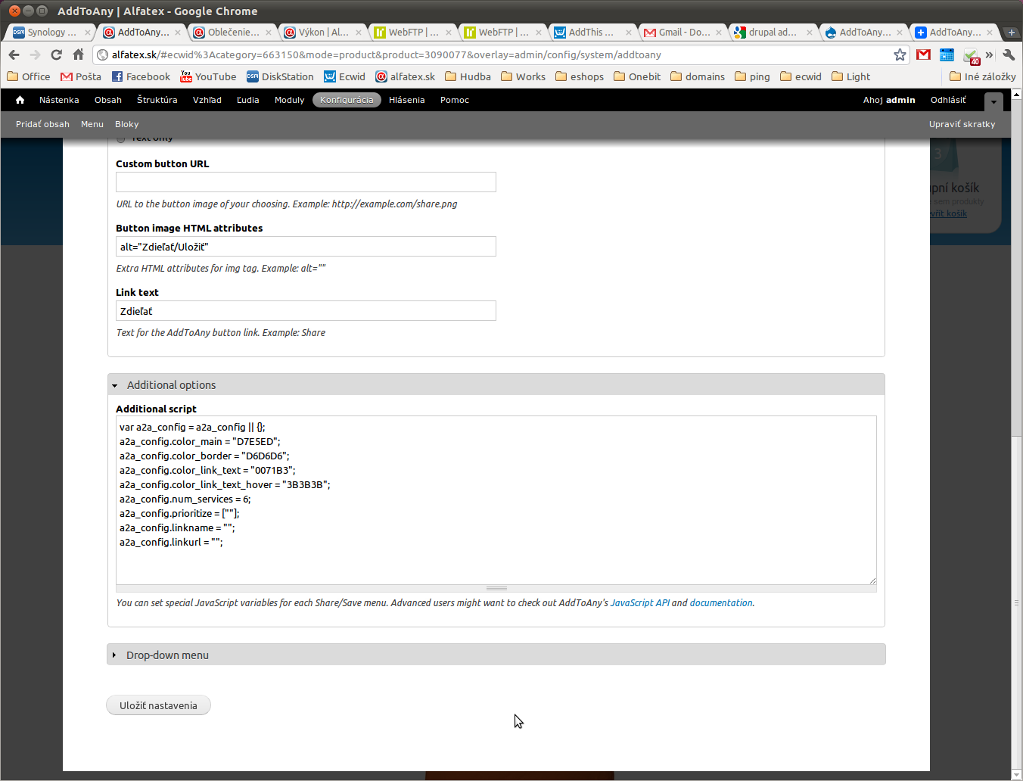Viewport: 1023px width, 781px height.
Task: Open the Pomoc admin menu
Action: (455, 100)
